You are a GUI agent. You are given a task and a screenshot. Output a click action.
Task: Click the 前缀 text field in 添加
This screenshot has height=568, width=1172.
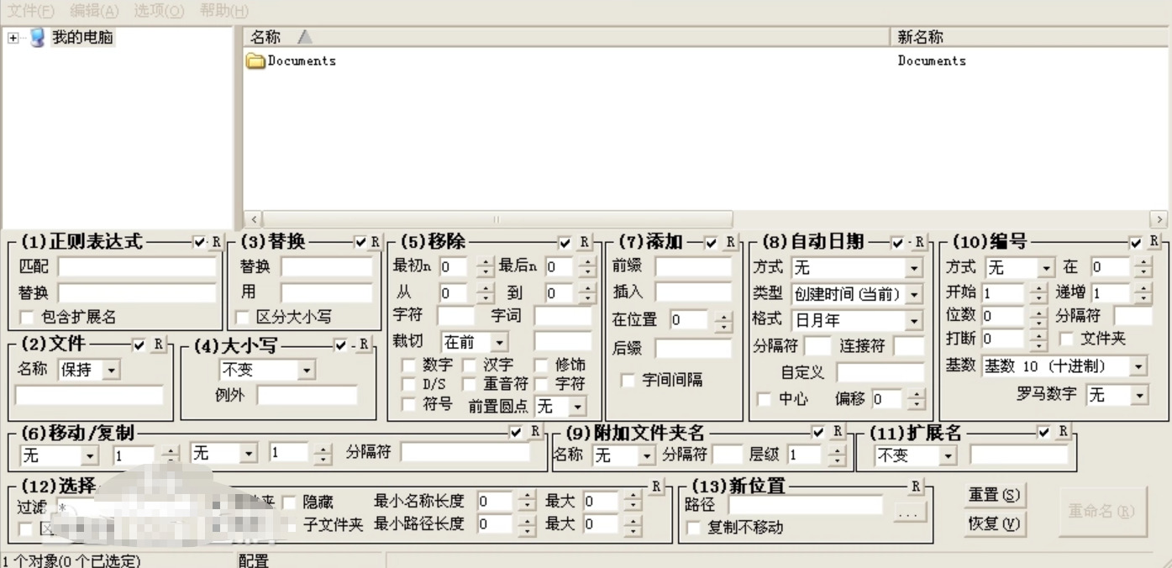pyautogui.click(x=693, y=267)
